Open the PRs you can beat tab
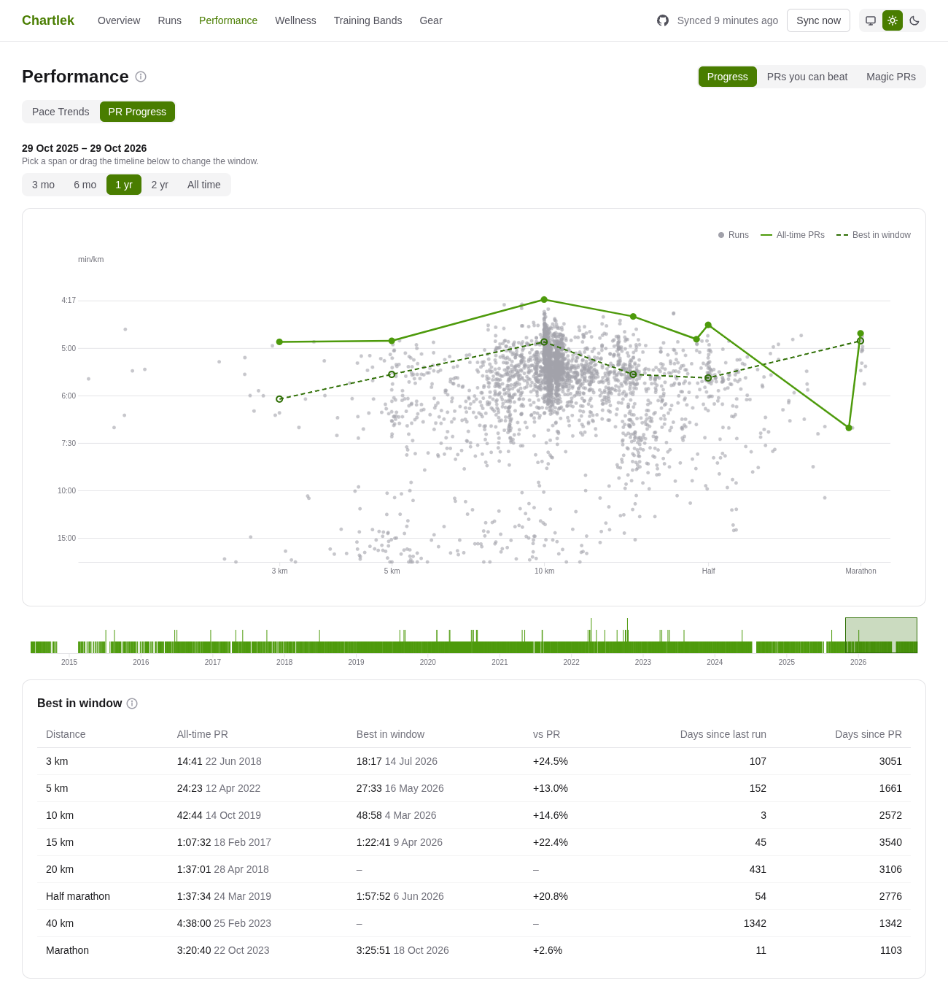The image size is (948, 1002). point(807,77)
